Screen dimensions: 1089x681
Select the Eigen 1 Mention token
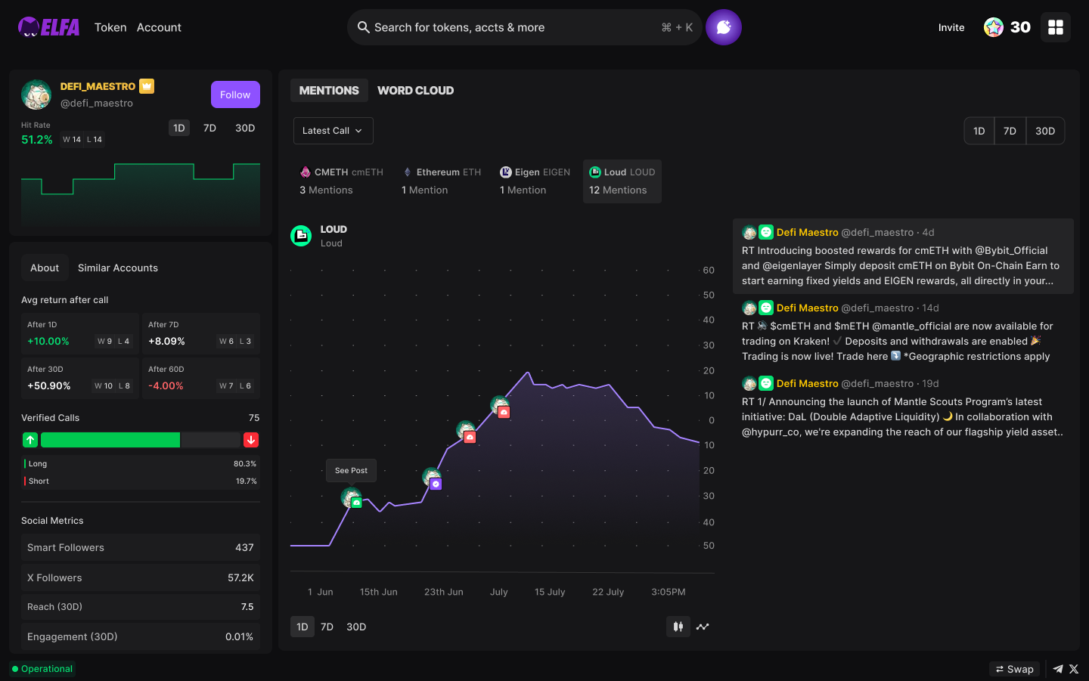pyautogui.click(x=535, y=181)
